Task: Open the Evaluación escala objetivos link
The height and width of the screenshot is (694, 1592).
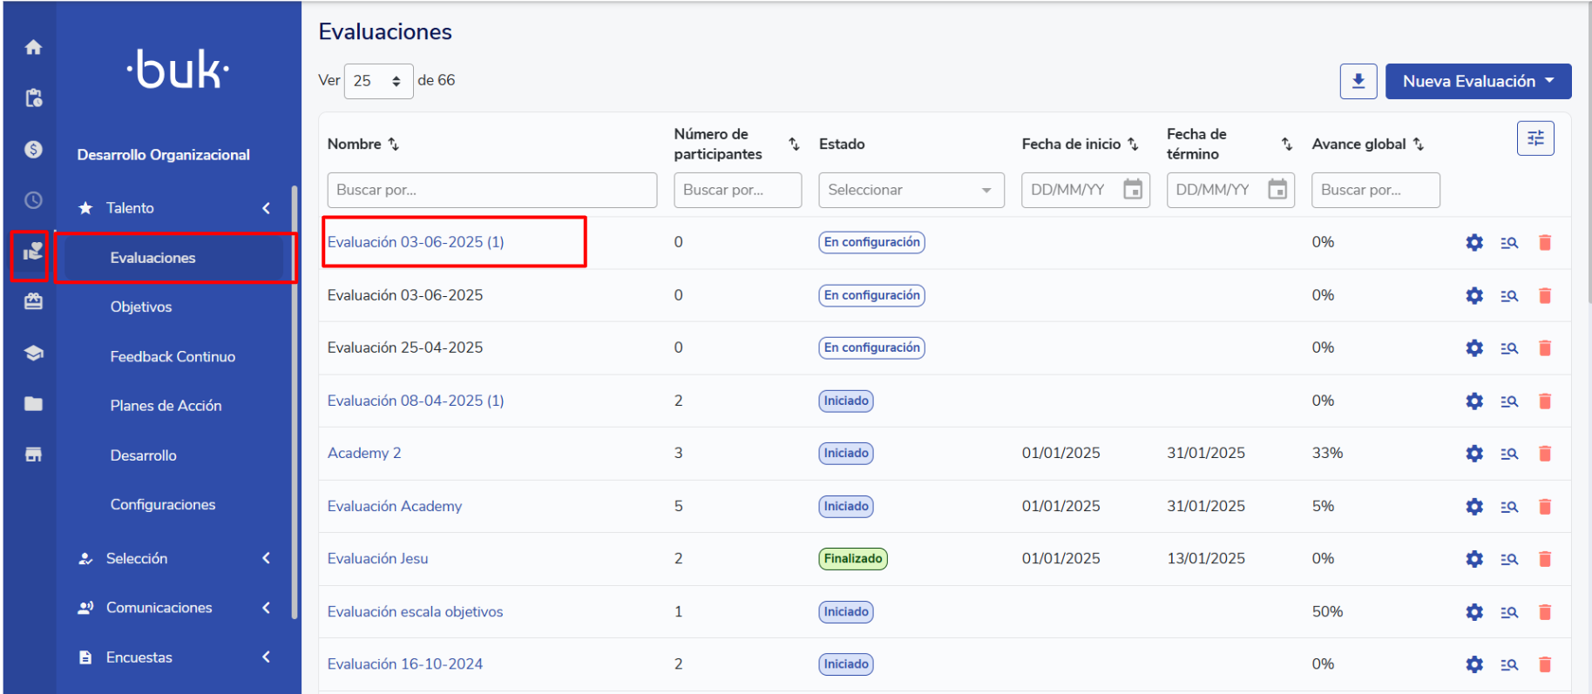Action: pyautogui.click(x=415, y=611)
